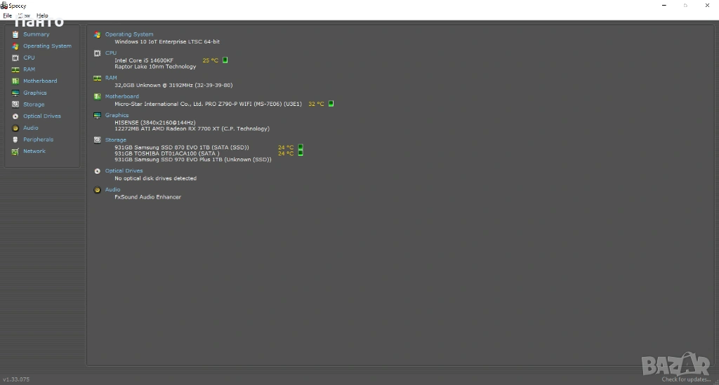Click the Storage drive icon in sidebar
Image resolution: width=719 pixels, height=385 pixels.
click(15, 104)
